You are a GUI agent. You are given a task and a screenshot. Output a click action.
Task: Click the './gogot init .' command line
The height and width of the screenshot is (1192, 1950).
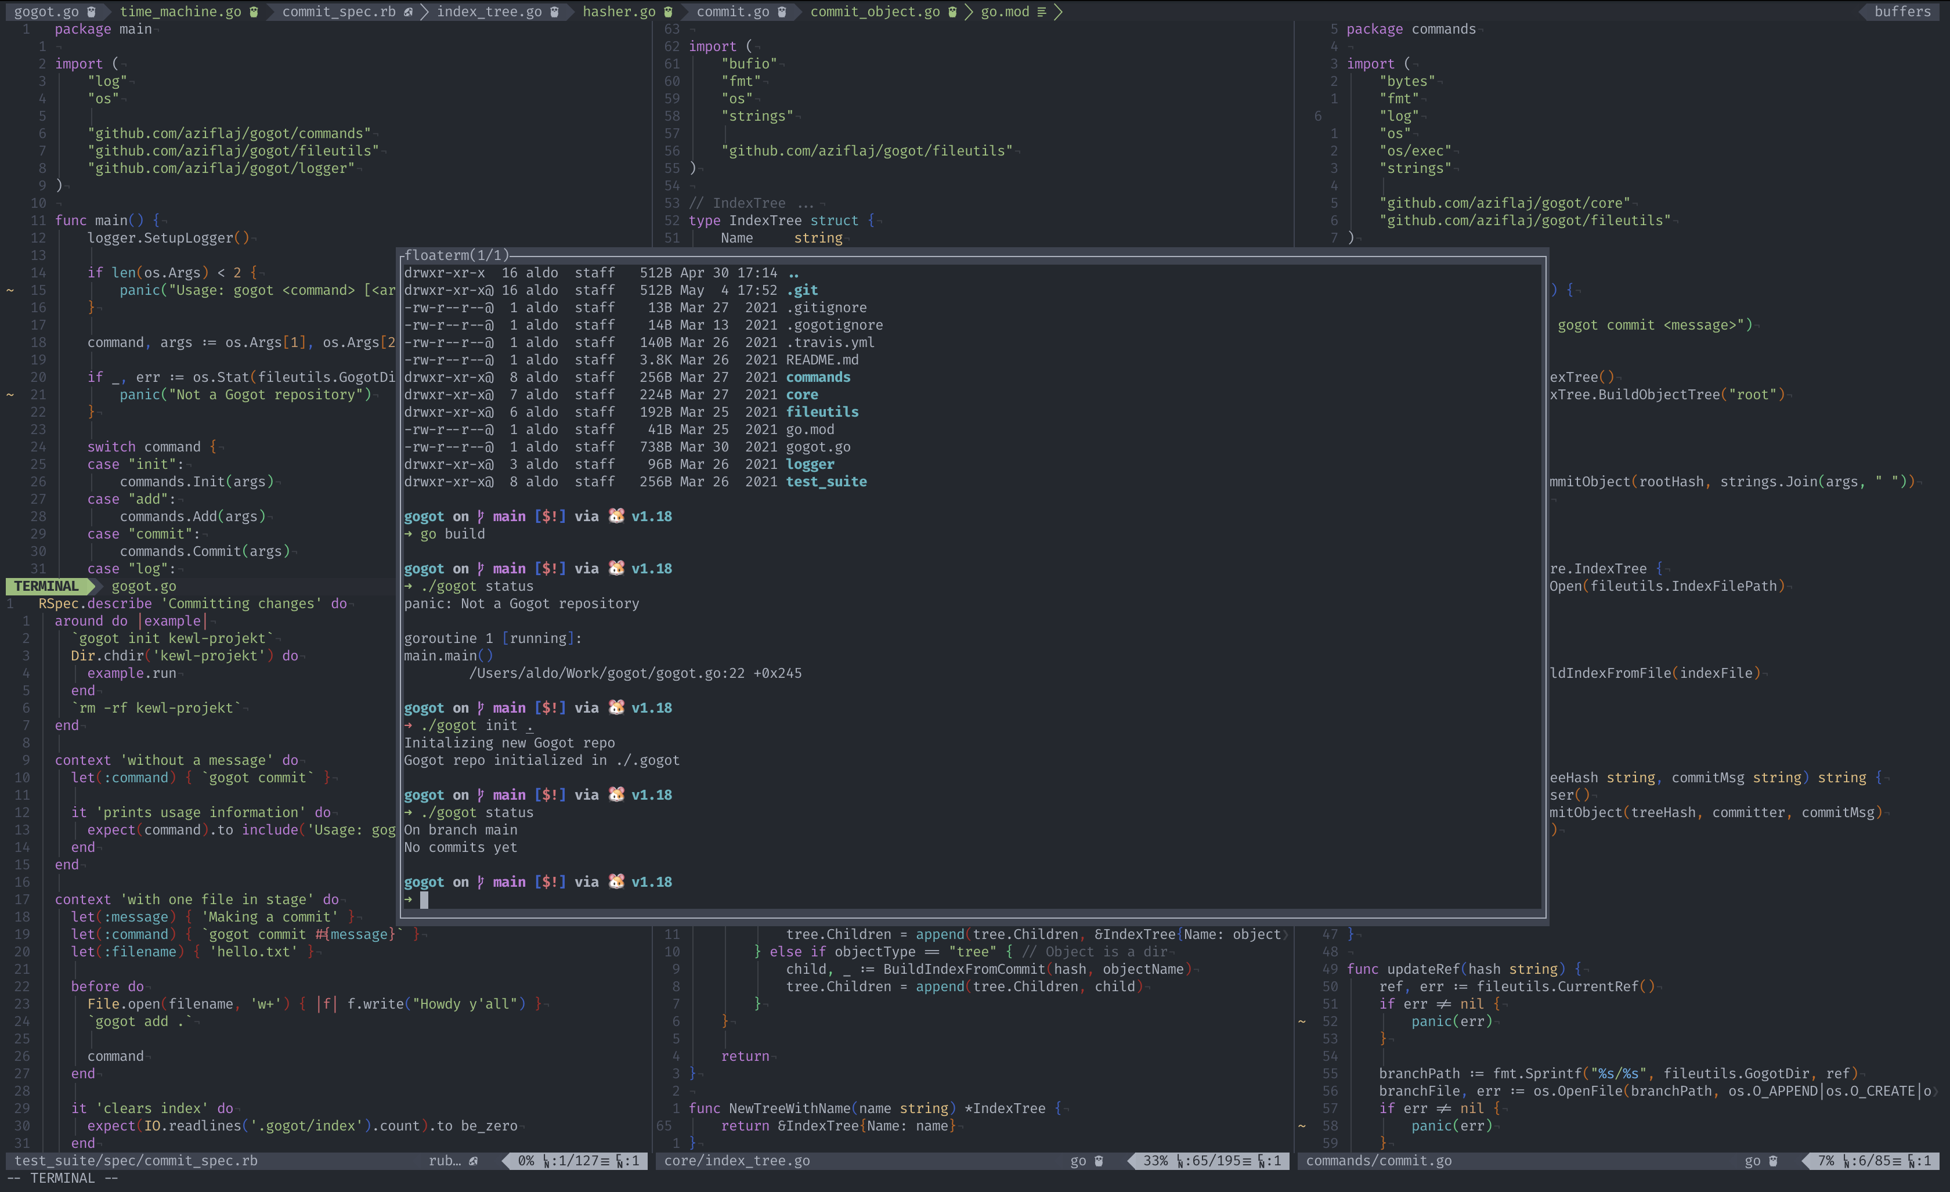[x=476, y=725]
